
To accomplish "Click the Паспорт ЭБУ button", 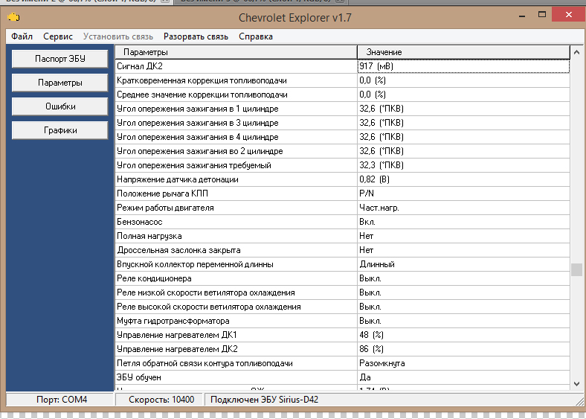I will pos(60,59).
